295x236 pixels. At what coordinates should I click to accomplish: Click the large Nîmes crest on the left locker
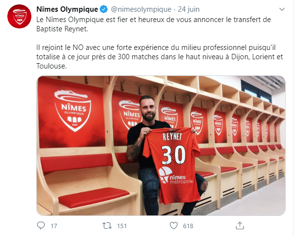71,112
